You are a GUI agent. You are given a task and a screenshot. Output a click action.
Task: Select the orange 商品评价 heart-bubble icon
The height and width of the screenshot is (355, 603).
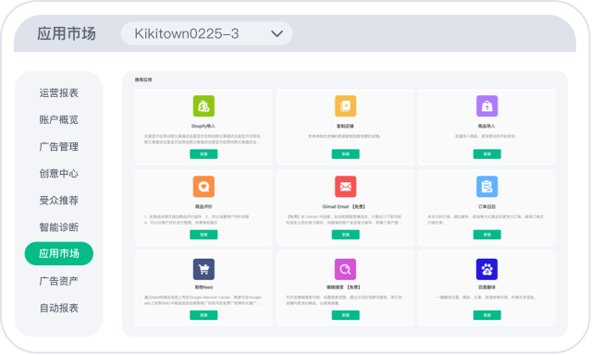(x=203, y=187)
